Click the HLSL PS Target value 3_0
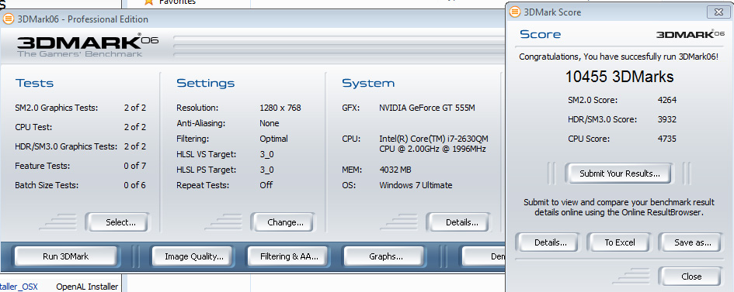The image size is (734, 292). click(266, 170)
